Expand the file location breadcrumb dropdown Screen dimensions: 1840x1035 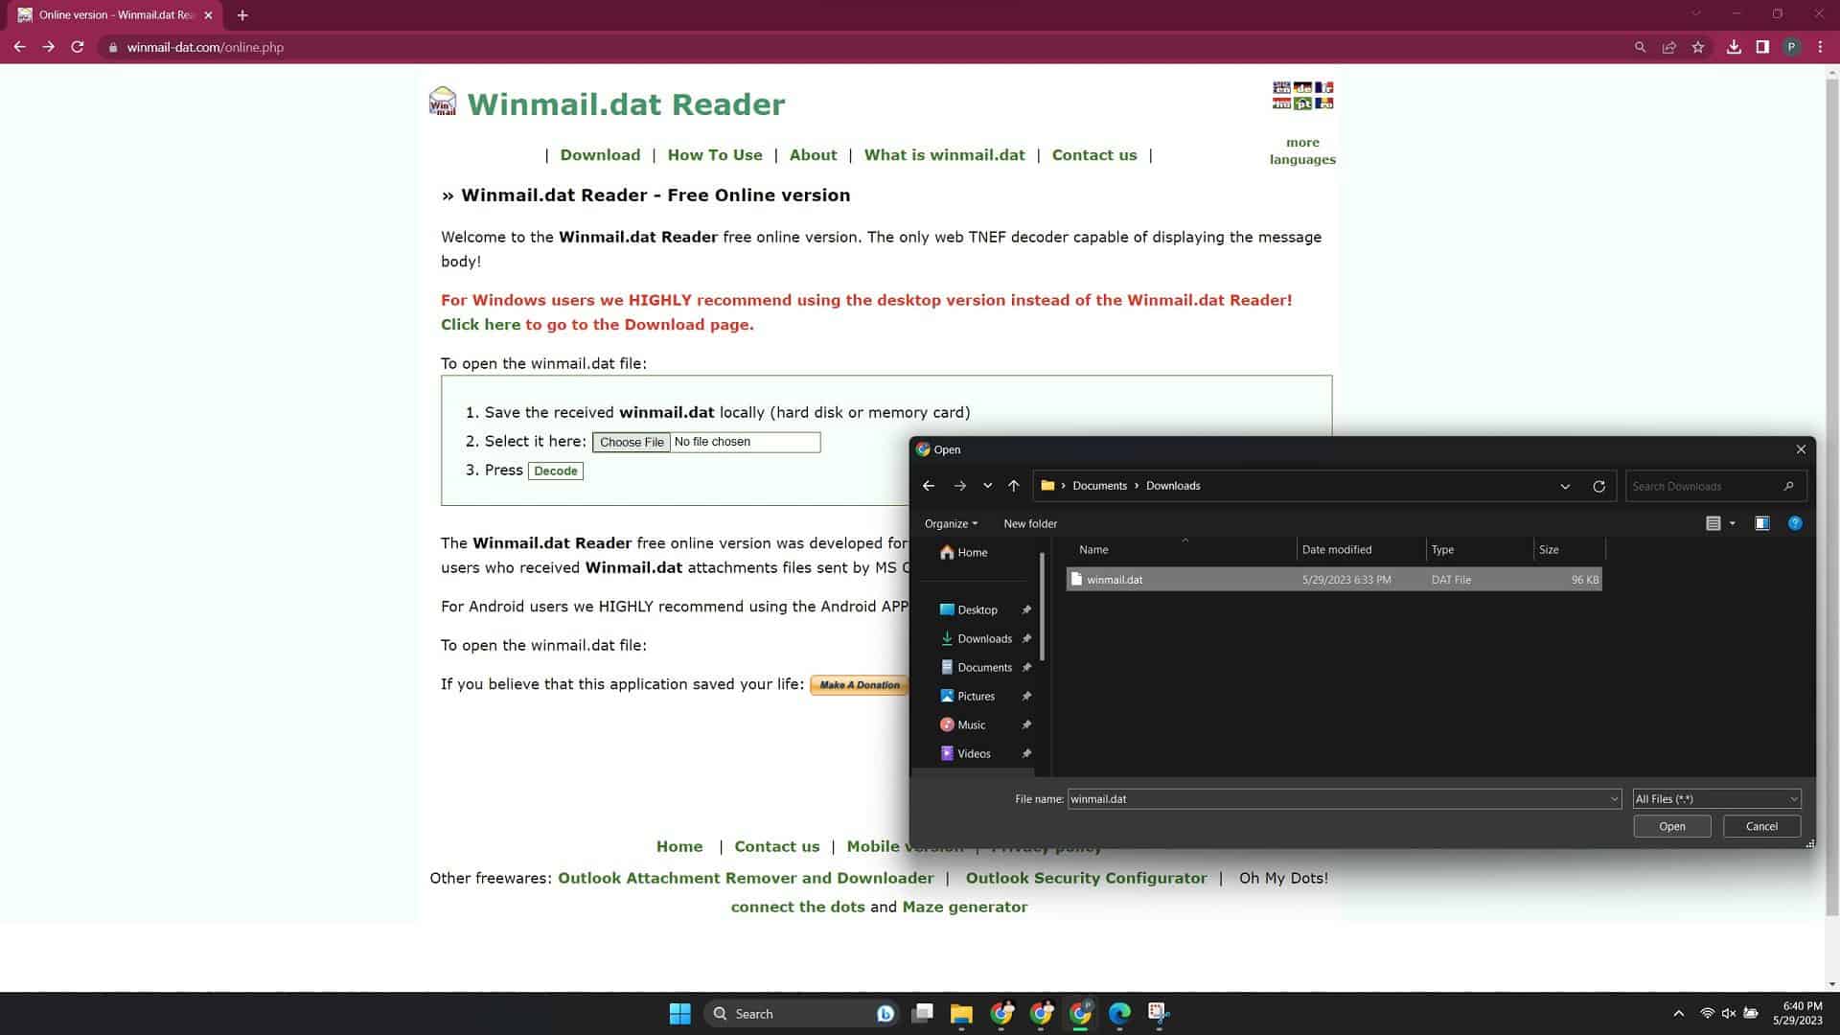(x=1565, y=485)
